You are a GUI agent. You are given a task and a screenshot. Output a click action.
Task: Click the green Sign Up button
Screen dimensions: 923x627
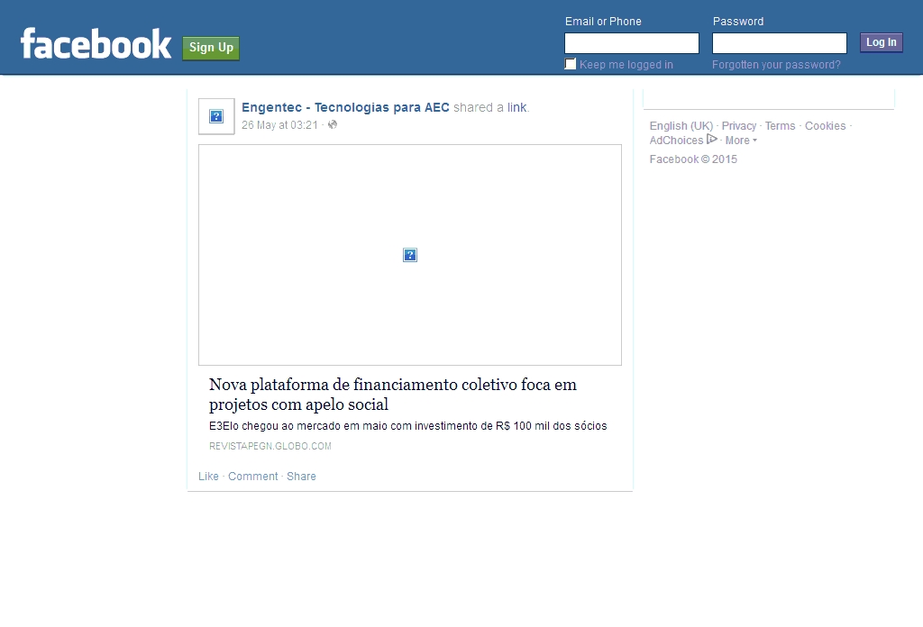(211, 48)
